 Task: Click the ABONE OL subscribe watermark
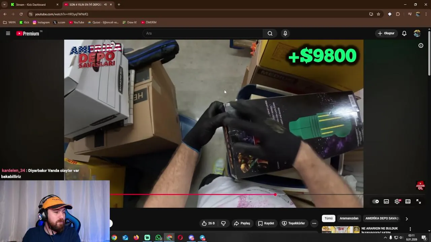[420, 186]
